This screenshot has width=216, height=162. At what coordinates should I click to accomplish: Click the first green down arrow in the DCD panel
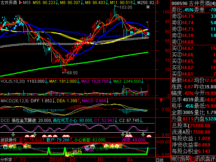[13, 134]
